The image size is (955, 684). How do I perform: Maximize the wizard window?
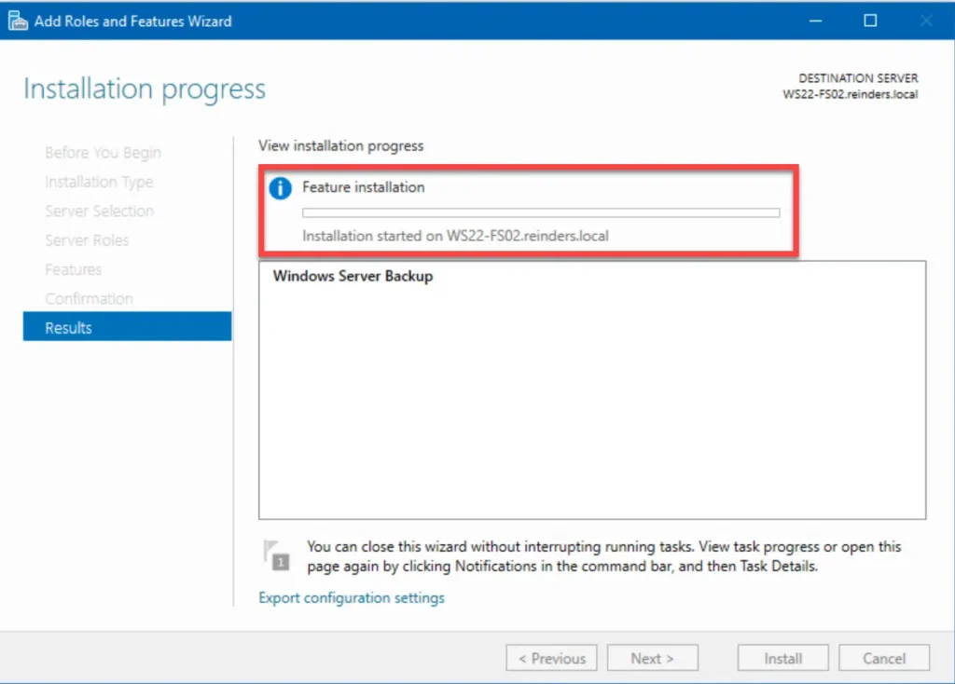[x=870, y=21]
